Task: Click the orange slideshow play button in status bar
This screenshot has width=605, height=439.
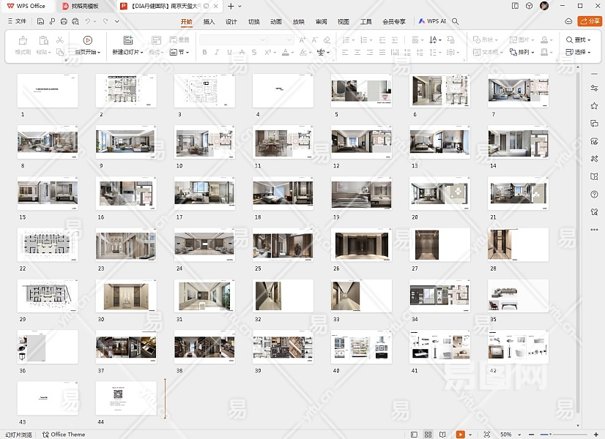Action: click(x=460, y=434)
